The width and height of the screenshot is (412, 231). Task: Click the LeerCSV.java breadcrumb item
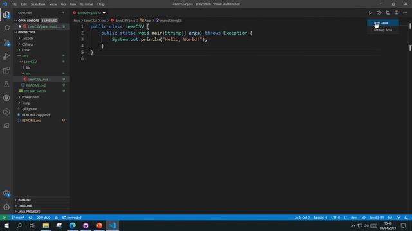(x=123, y=21)
